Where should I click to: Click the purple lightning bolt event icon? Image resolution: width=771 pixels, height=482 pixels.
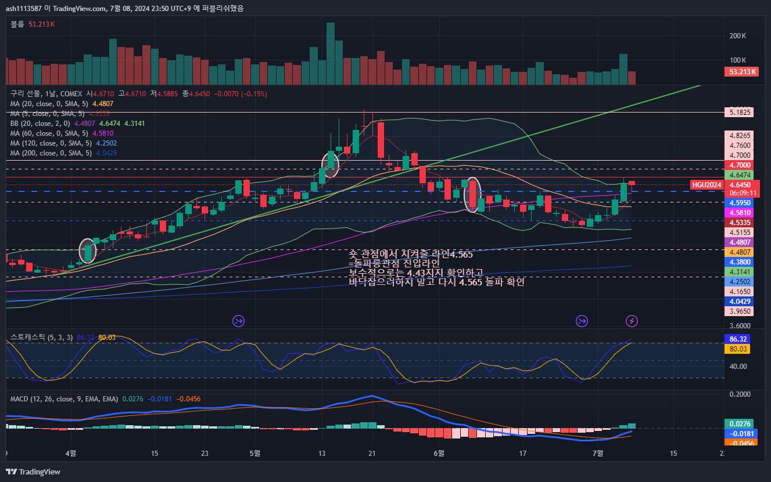click(x=632, y=321)
